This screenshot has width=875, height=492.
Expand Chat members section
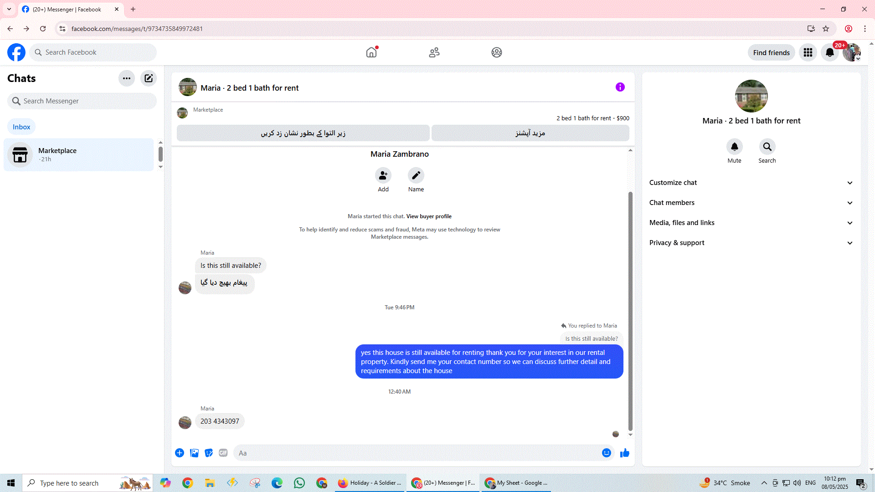751,203
